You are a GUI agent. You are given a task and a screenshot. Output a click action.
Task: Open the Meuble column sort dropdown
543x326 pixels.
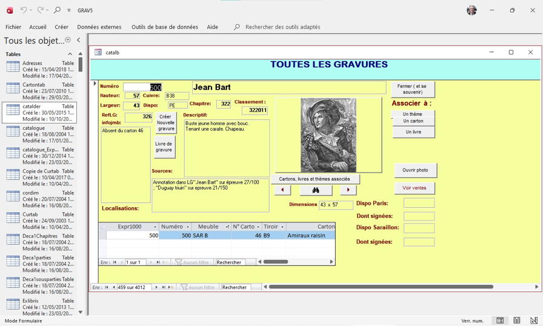(x=227, y=227)
